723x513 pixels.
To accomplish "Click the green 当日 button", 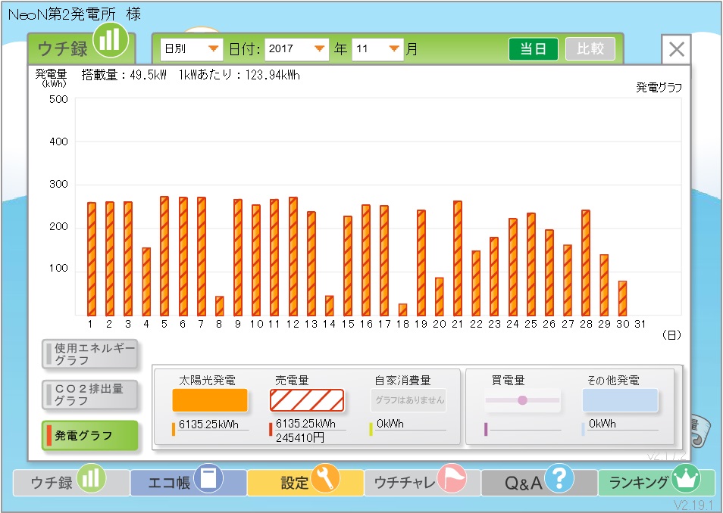I will (533, 49).
